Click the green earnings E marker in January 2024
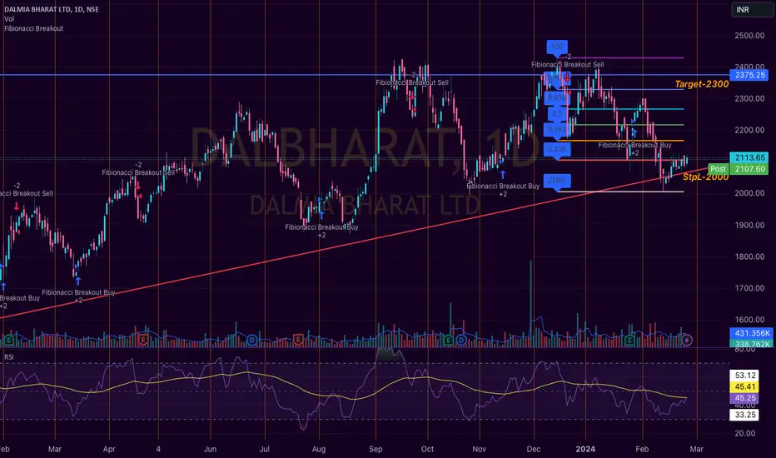 click(629, 340)
